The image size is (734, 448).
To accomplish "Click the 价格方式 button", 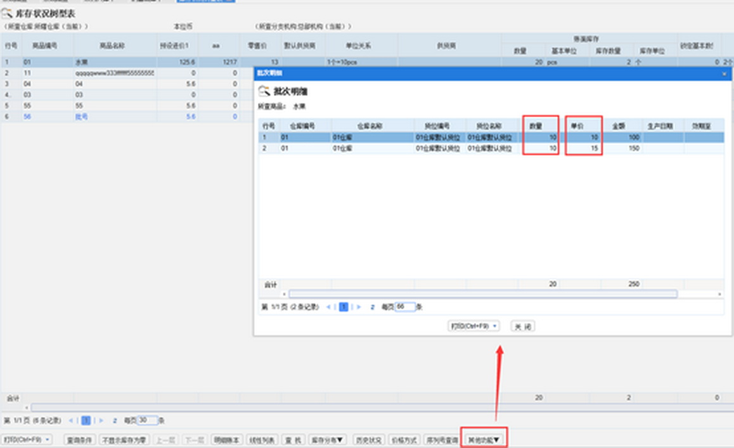I will 404,439.
